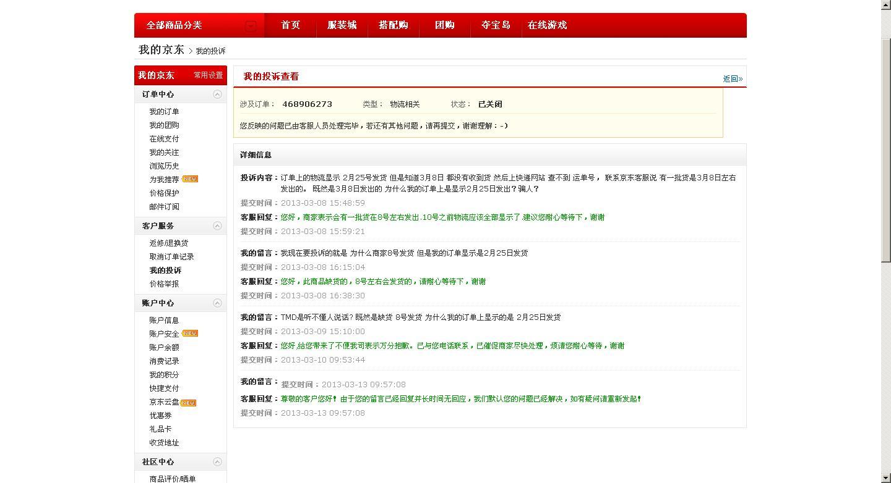Collapse the 社区中心 section
This screenshot has width=891, height=483.
click(x=217, y=461)
